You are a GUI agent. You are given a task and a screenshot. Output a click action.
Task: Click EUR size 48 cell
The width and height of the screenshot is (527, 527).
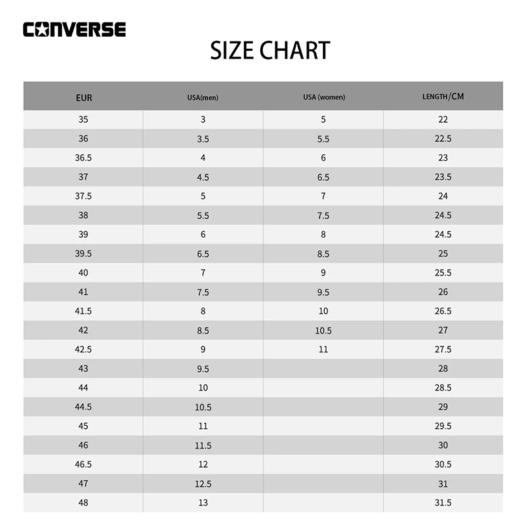click(x=83, y=503)
